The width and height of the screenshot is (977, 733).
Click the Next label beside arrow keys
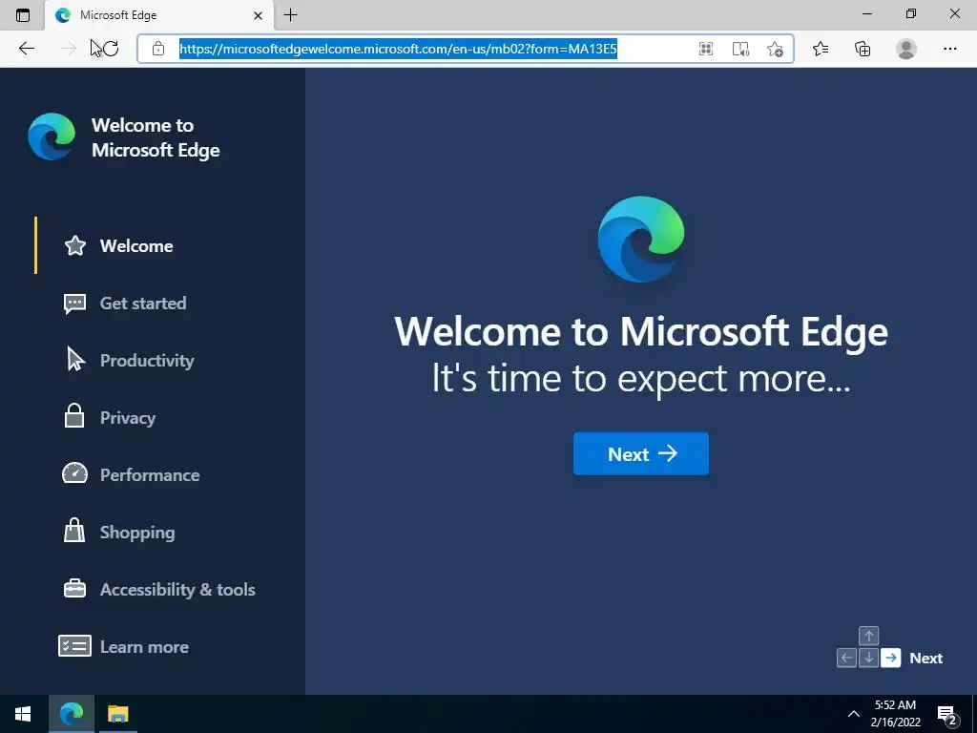[925, 659]
